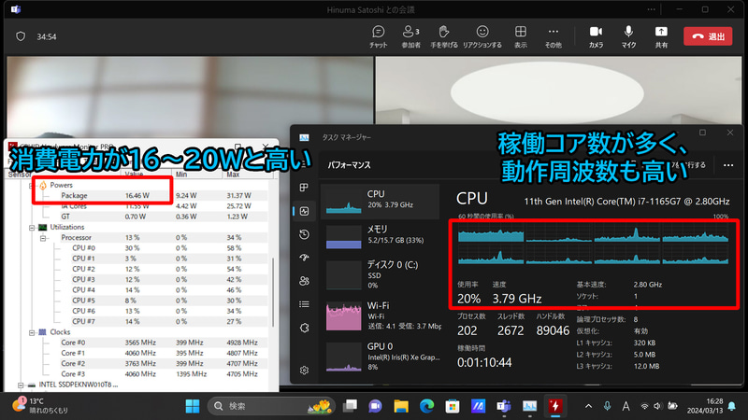748x420 pixels.
Task: Click the IME input mode A indicator
Action: 626,406
